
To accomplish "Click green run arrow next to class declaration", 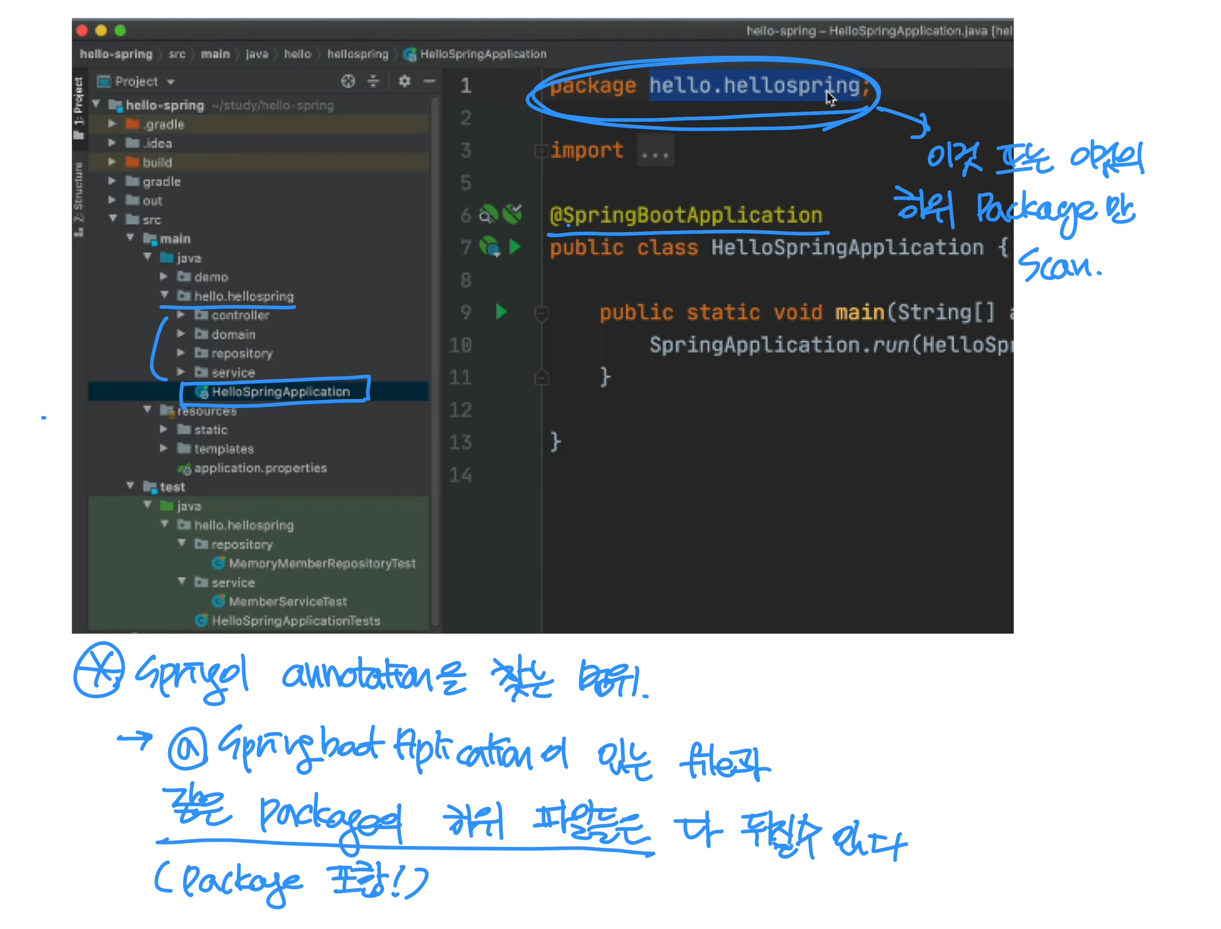I will click(515, 247).
